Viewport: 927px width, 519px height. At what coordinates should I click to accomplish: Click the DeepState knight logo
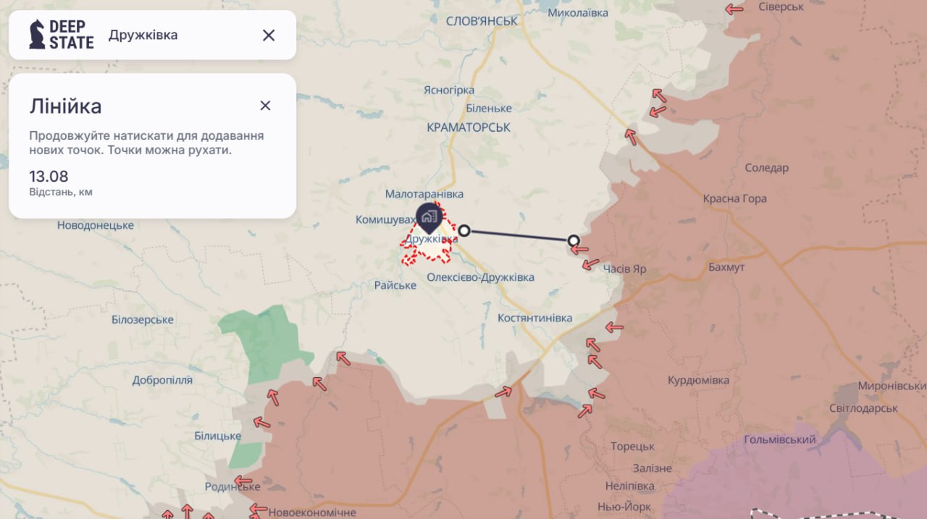coord(36,35)
